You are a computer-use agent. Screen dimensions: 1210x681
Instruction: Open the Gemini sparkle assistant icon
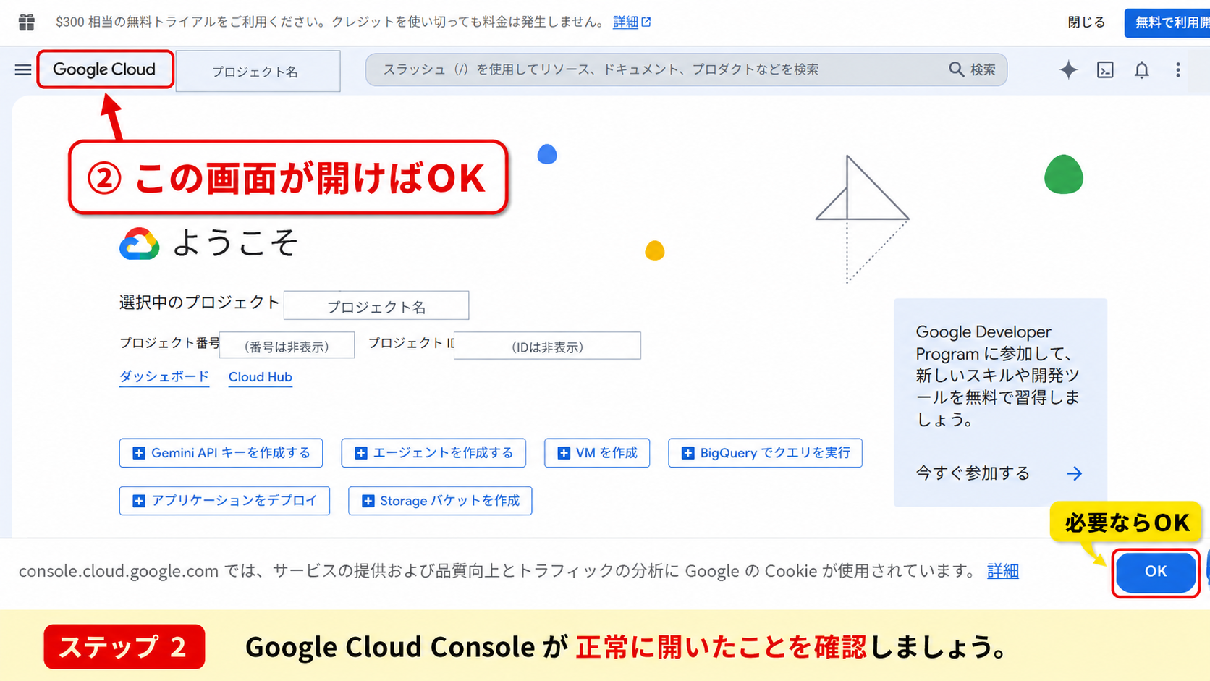(1068, 69)
